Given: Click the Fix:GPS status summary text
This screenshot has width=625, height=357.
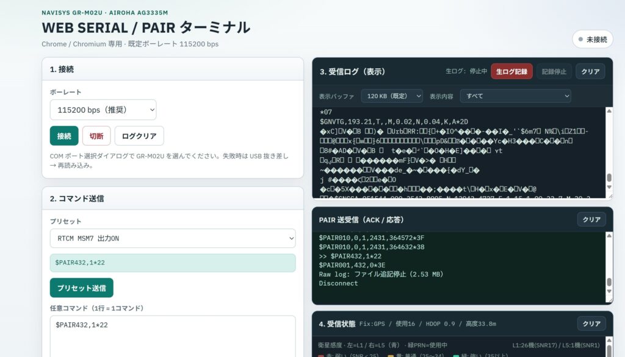Looking at the screenshot, I should pos(428,324).
